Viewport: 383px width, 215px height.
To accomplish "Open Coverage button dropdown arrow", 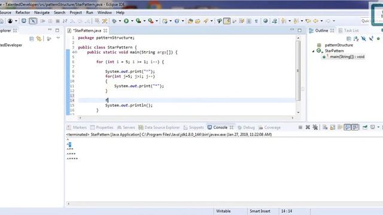I will (144, 21).
